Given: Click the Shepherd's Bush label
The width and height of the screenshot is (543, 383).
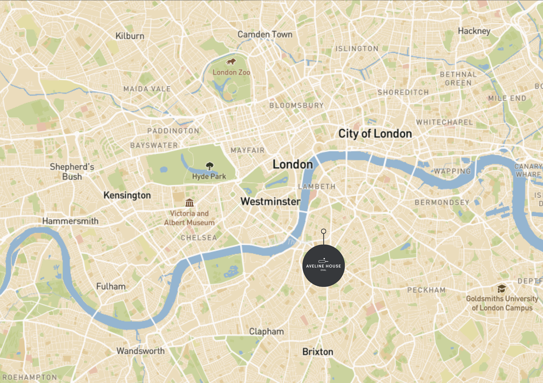Looking at the screenshot, I should click(72, 172).
